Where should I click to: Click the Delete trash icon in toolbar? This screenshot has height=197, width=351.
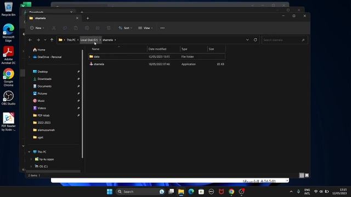[x=109, y=28]
